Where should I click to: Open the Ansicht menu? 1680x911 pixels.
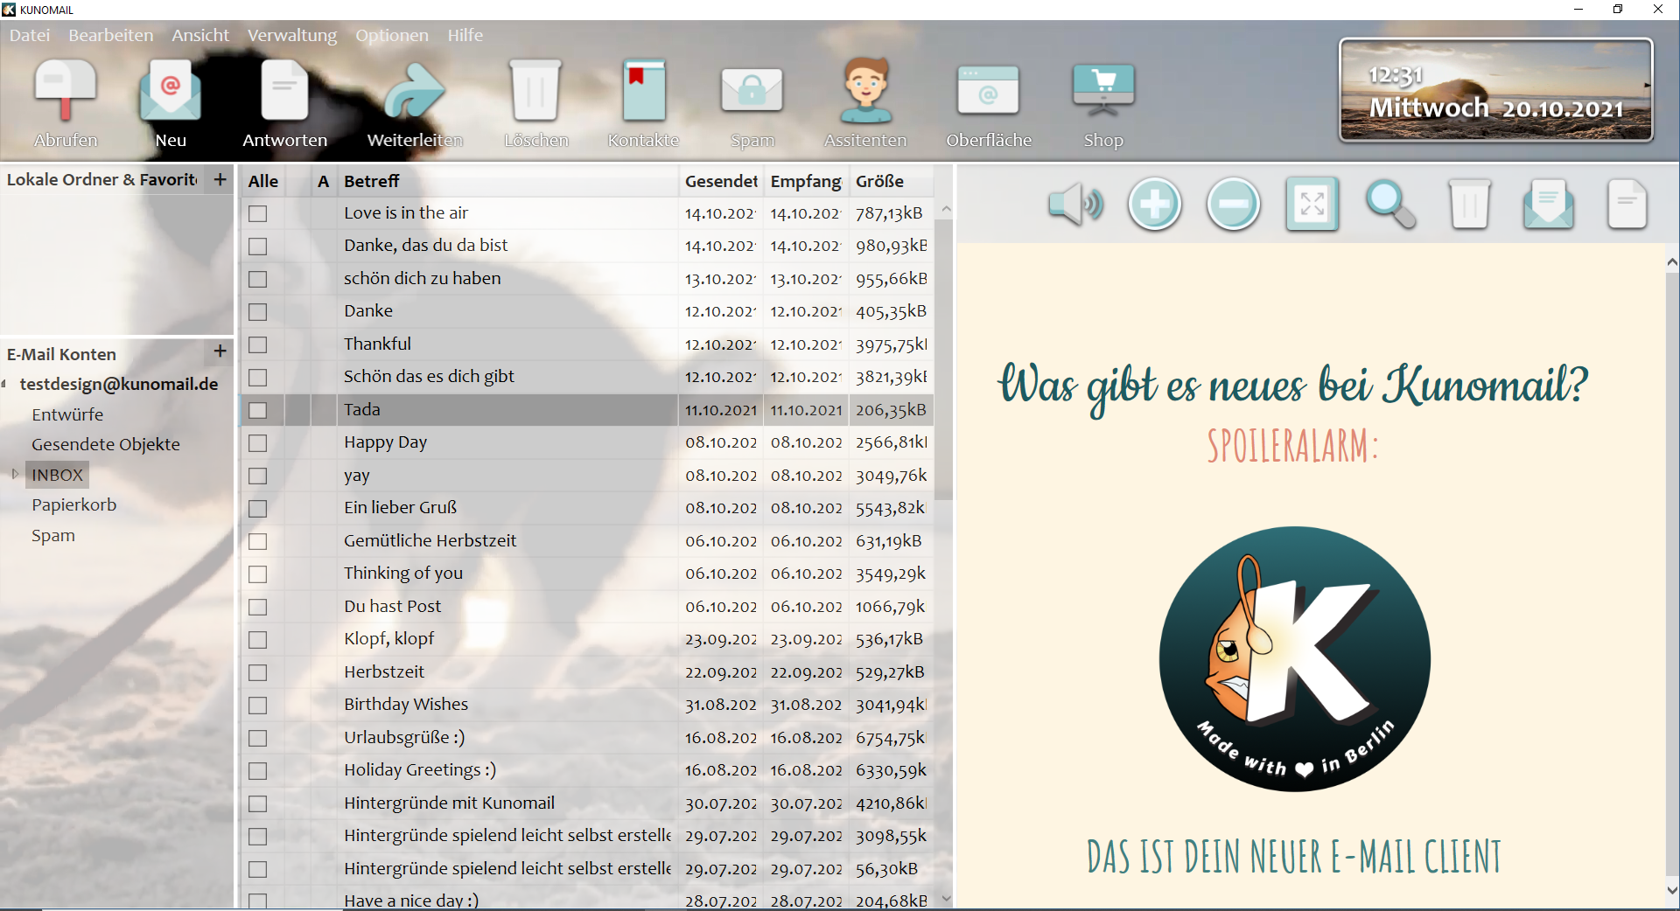pos(200,35)
